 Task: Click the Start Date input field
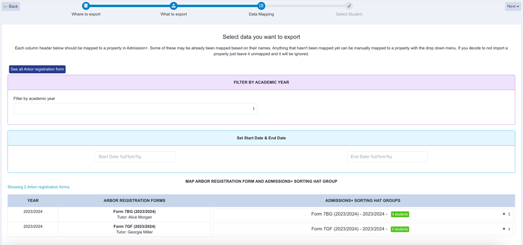click(135, 157)
